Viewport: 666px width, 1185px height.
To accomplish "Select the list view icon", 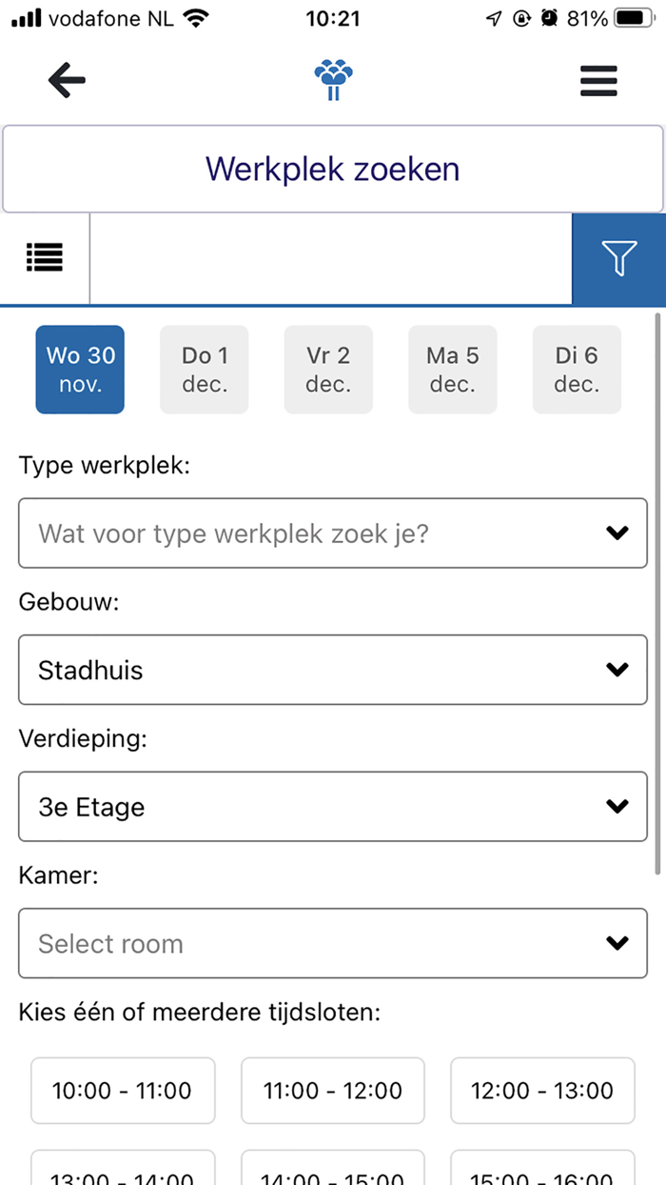I will click(x=44, y=257).
